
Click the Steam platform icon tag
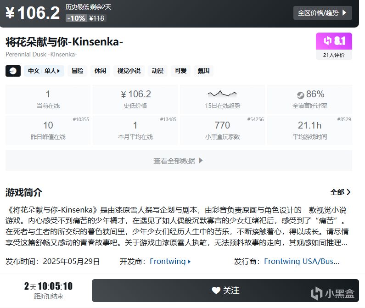13,71
